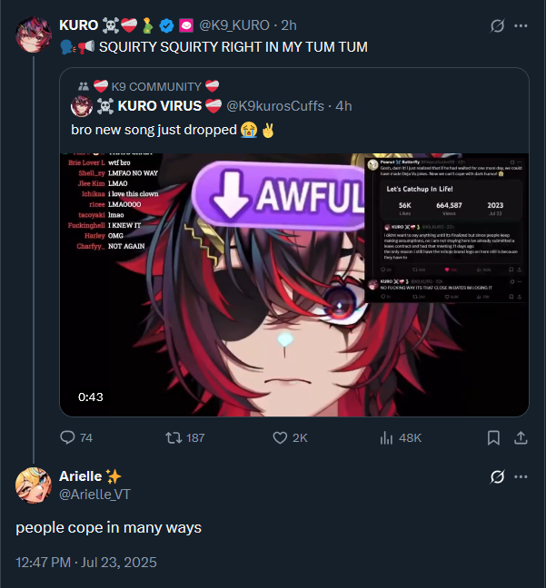Image resolution: width=546 pixels, height=588 pixels.
Task: Open the @Arielle_VT handle link
Action: pyautogui.click(x=94, y=495)
